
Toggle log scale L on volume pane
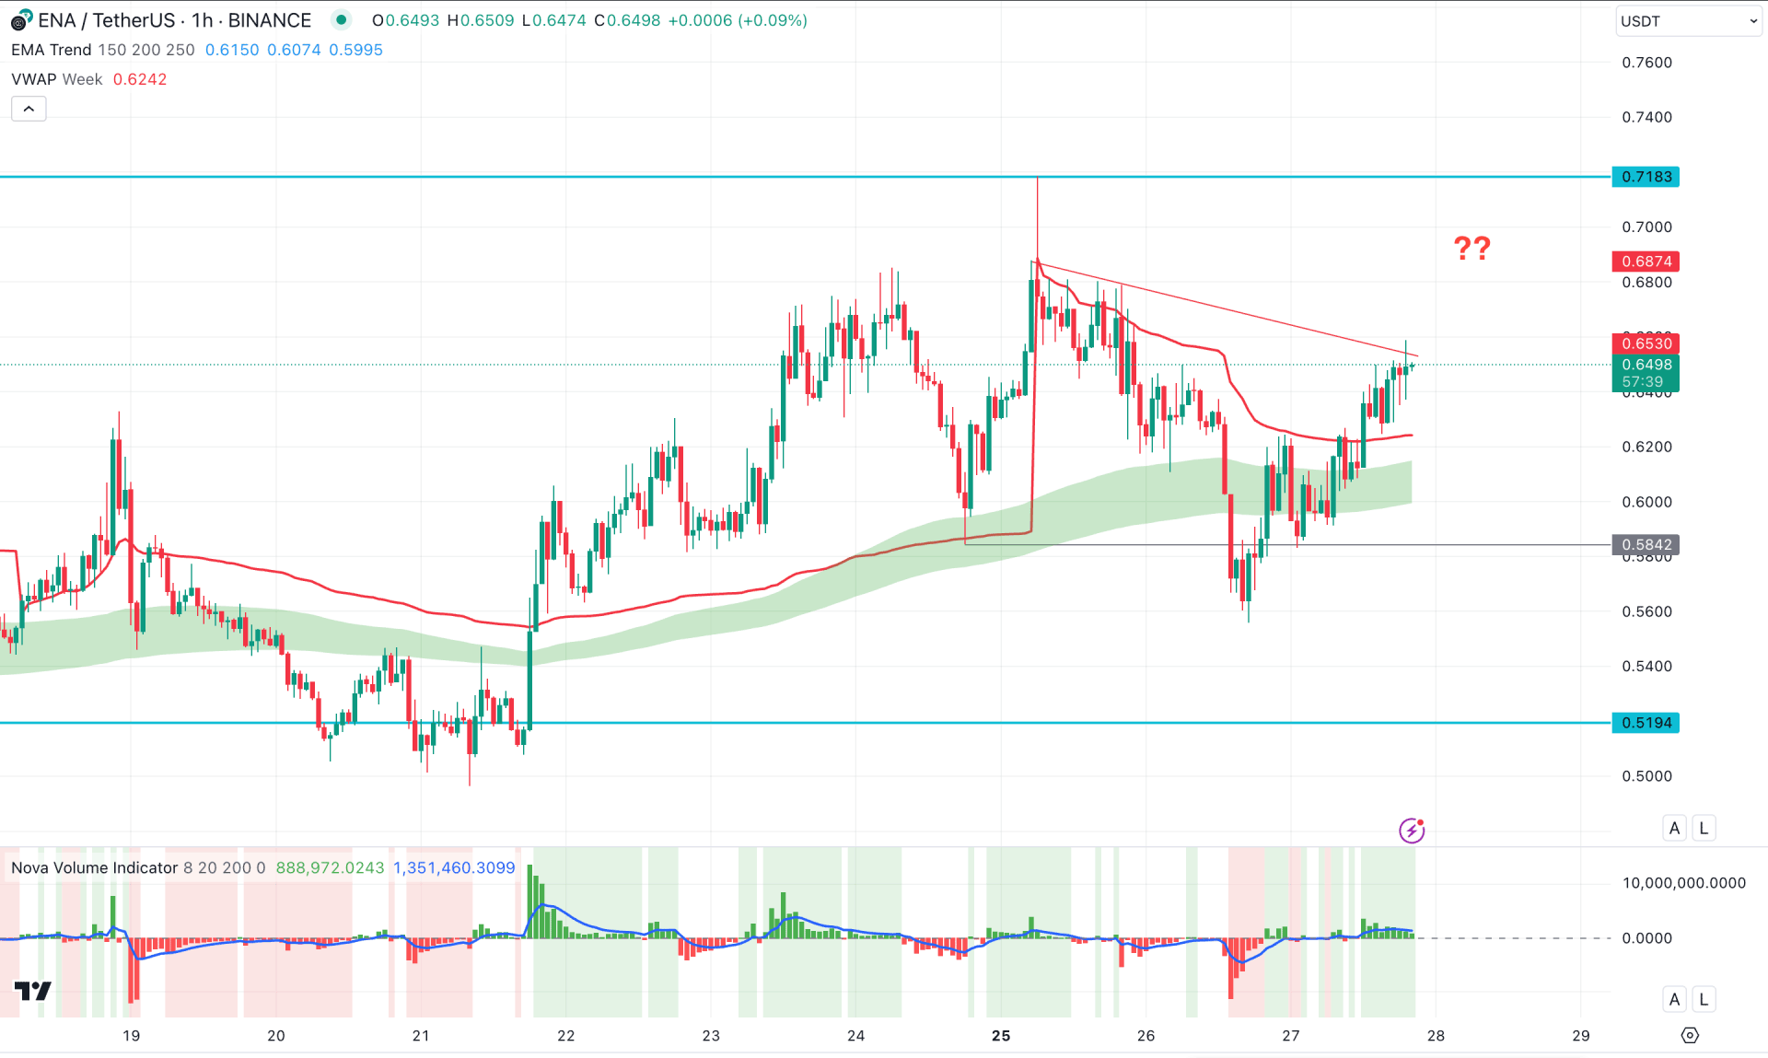[1704, 999]
